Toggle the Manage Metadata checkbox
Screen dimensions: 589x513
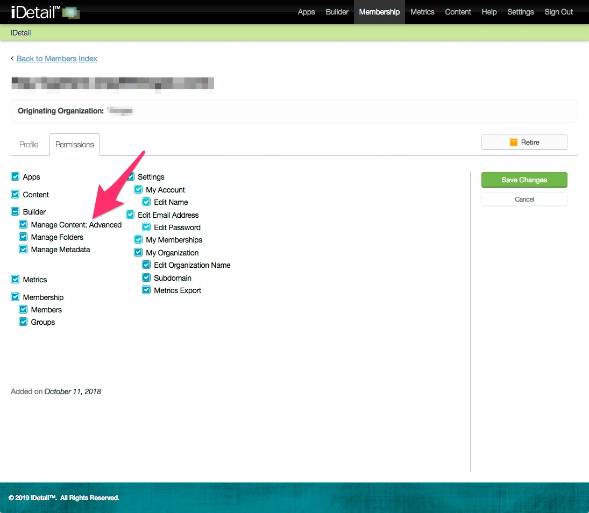pyautogui.click(x=23, y=249)
